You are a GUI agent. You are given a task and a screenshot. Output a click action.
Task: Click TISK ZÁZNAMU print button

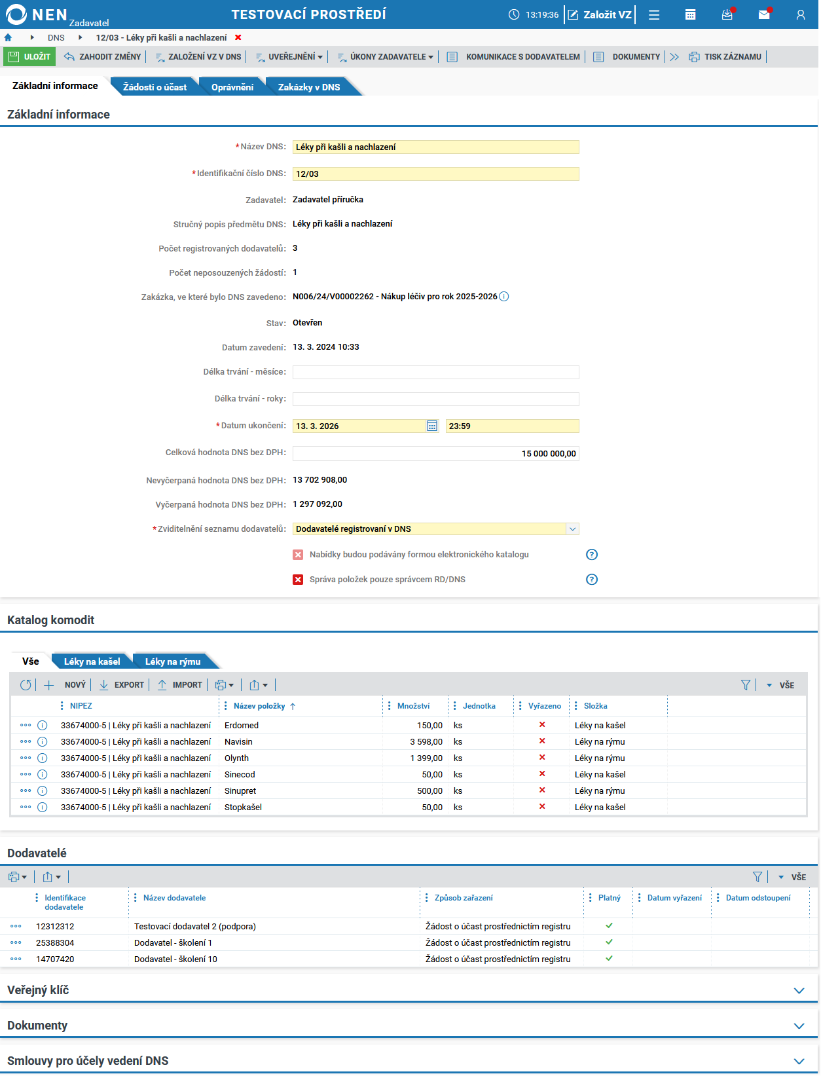pos(725,57)
